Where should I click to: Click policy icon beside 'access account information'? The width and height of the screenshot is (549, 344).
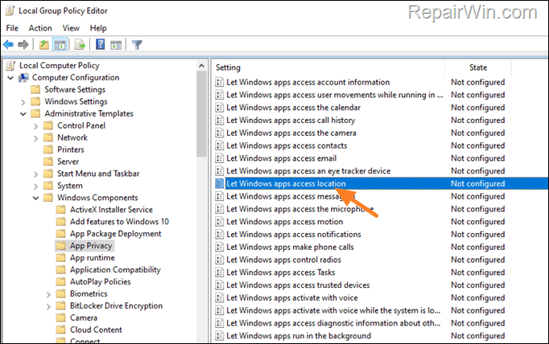(x=220, y=82)
